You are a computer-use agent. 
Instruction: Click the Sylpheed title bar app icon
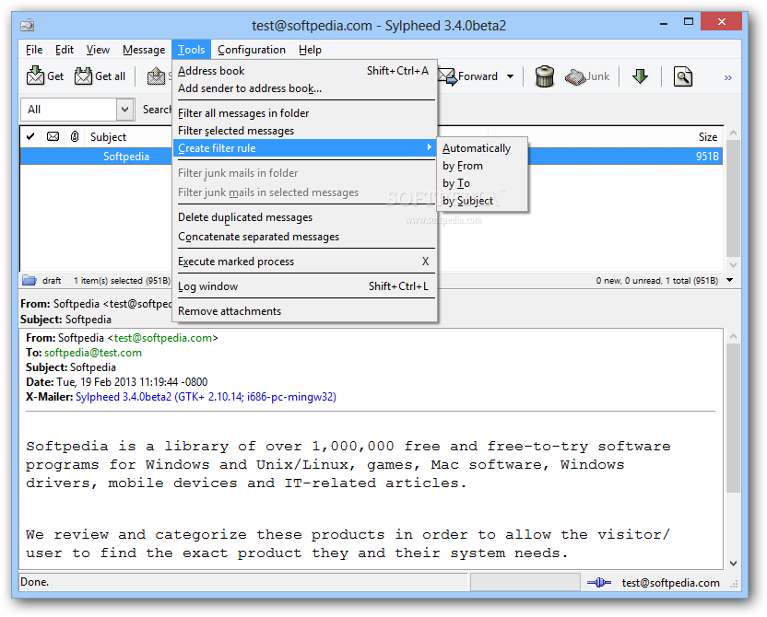tap(28, 25)
